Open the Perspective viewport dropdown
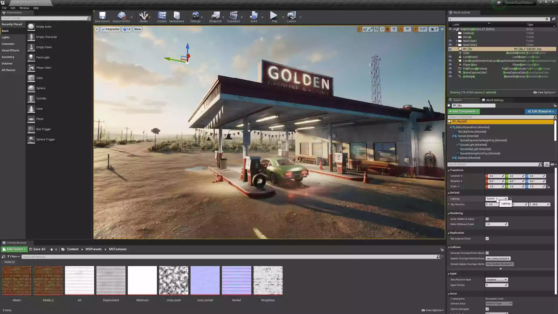Image resolution: width=558 pixels, height=314 pixels. [110, 29]
